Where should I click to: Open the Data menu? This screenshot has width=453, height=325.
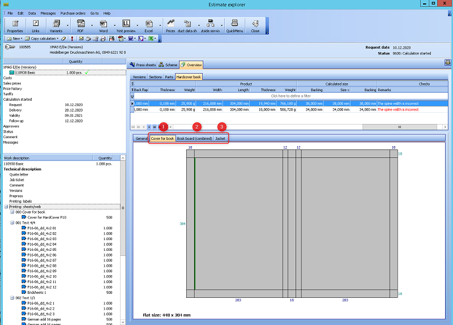[32, 13]
